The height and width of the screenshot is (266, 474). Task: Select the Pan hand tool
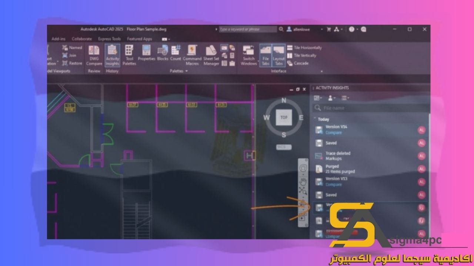303,181
